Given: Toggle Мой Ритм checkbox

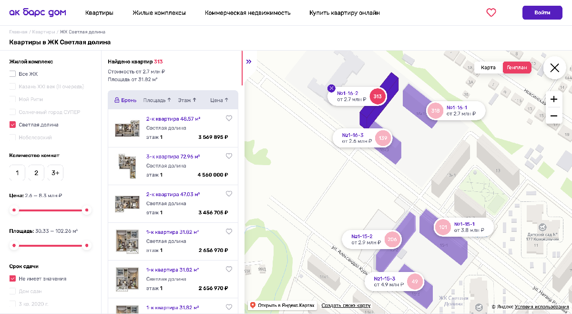Looking at the screenshot, I should [12, 99].
